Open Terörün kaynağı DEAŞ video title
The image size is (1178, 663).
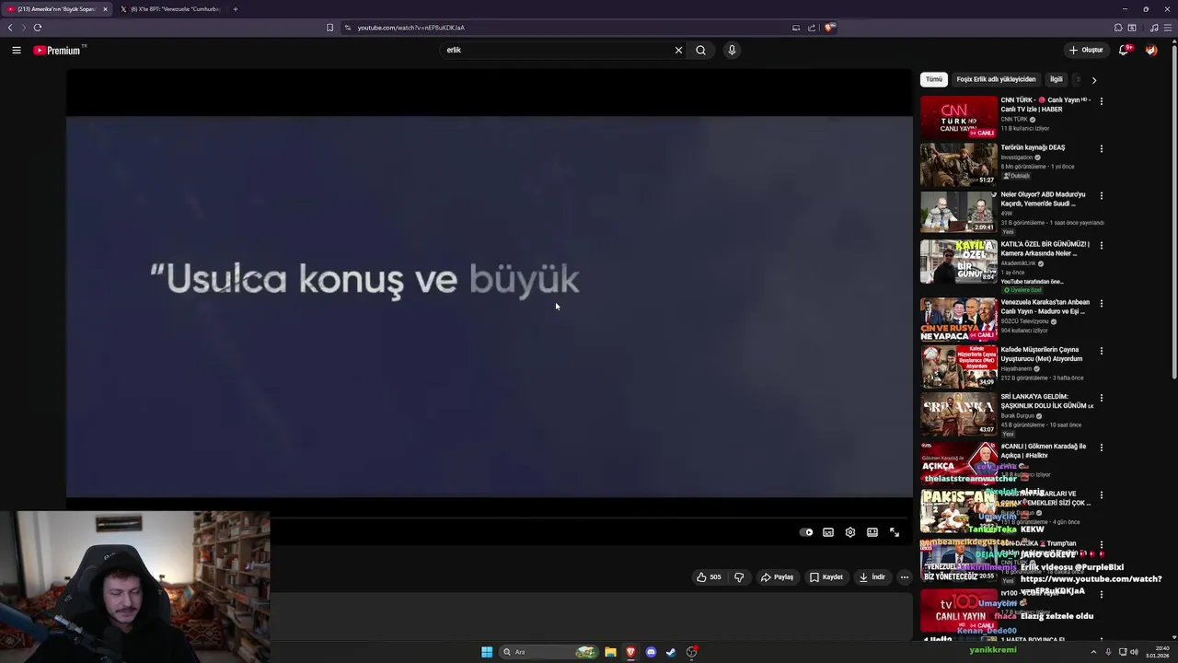tap(1033, 147)
